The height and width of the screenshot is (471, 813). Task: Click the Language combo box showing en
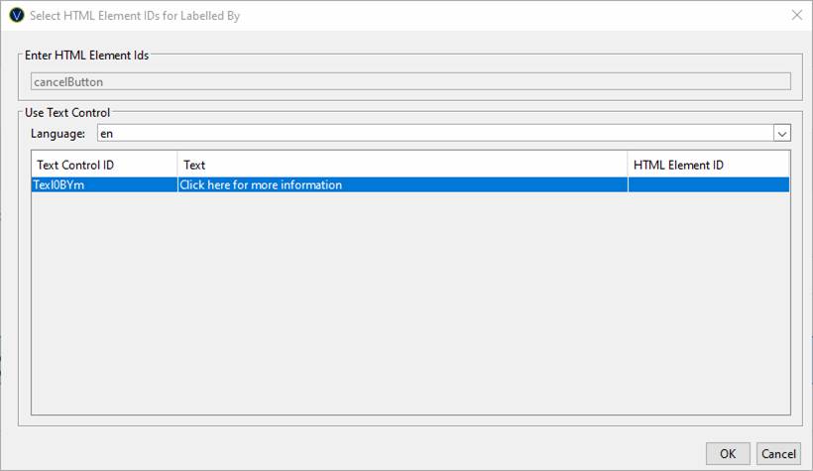tap(444, 133)
